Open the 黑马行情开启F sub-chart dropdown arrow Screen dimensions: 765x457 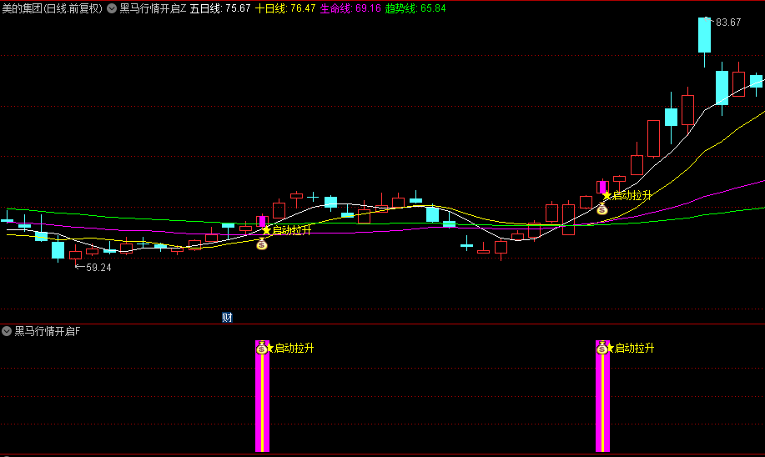(7, 331)
